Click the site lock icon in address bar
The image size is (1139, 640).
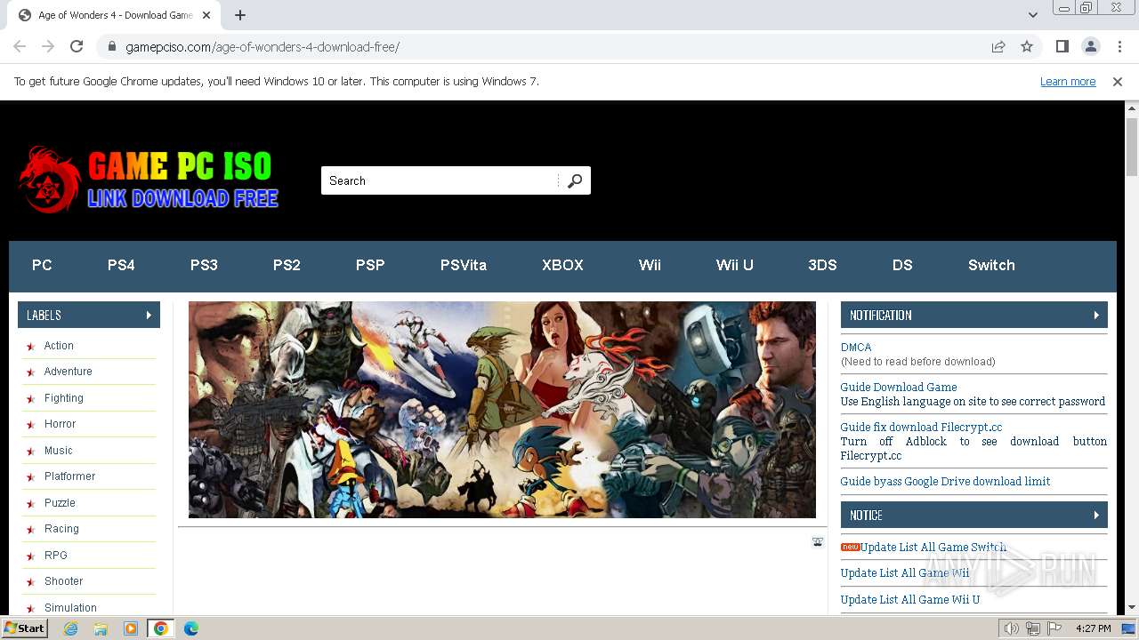(112, 46)
